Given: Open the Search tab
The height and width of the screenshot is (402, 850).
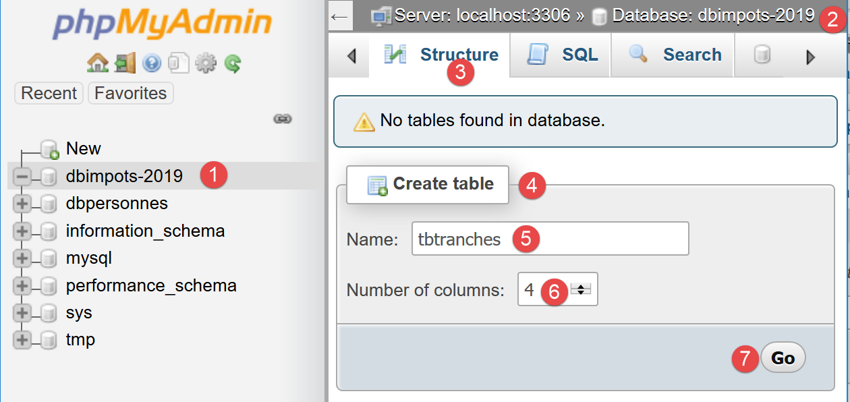Looking at the screenshot, I should 673,55.
